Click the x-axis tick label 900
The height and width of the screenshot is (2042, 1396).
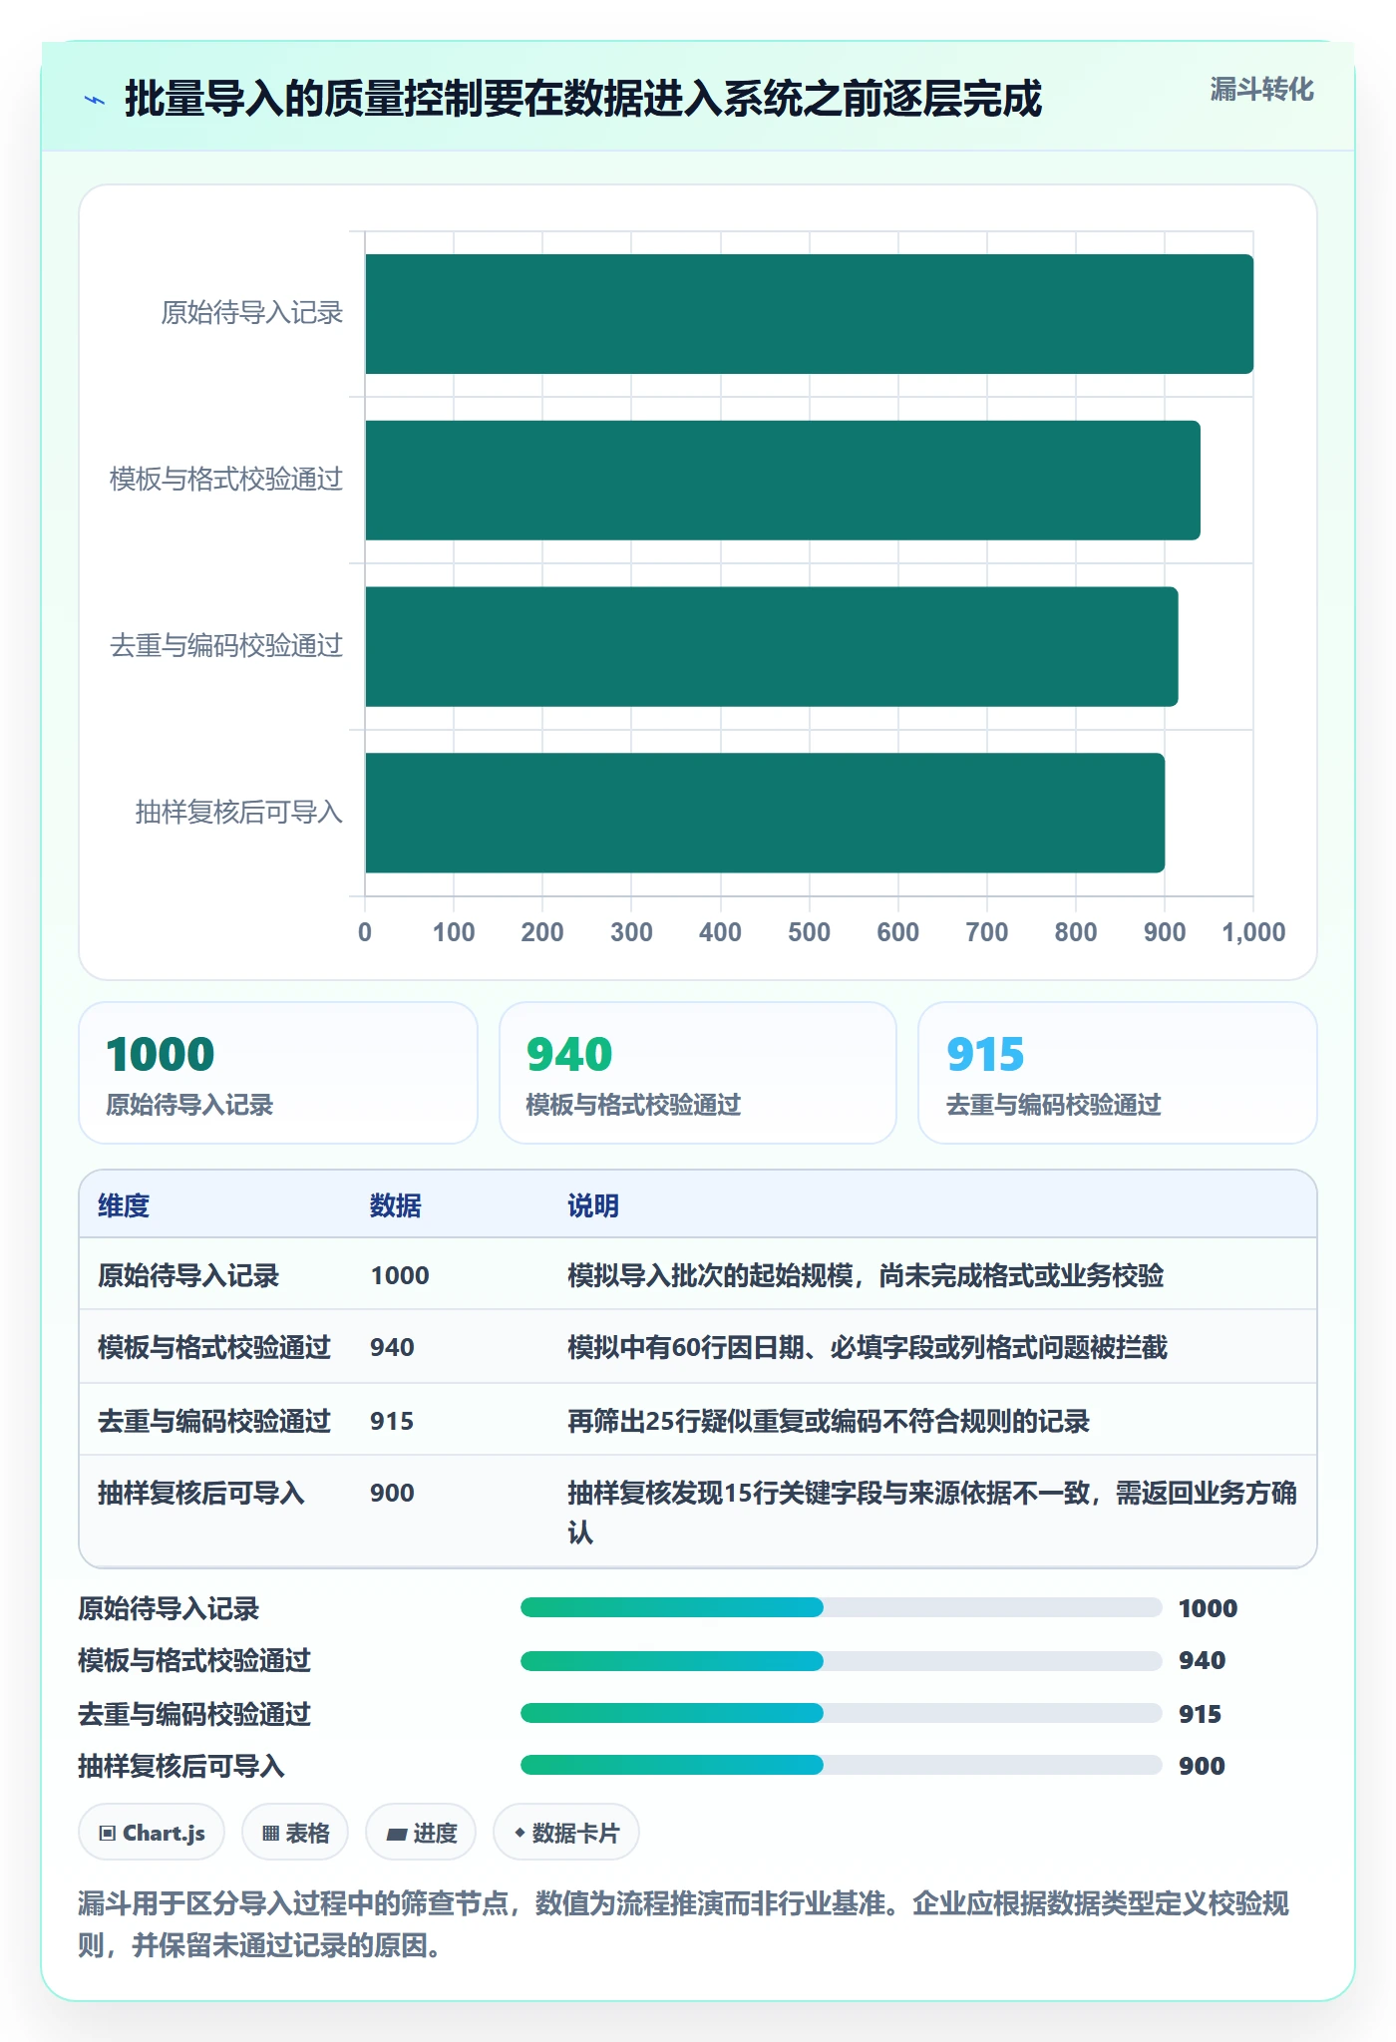pyautogui.click(x=1165, y=932)
